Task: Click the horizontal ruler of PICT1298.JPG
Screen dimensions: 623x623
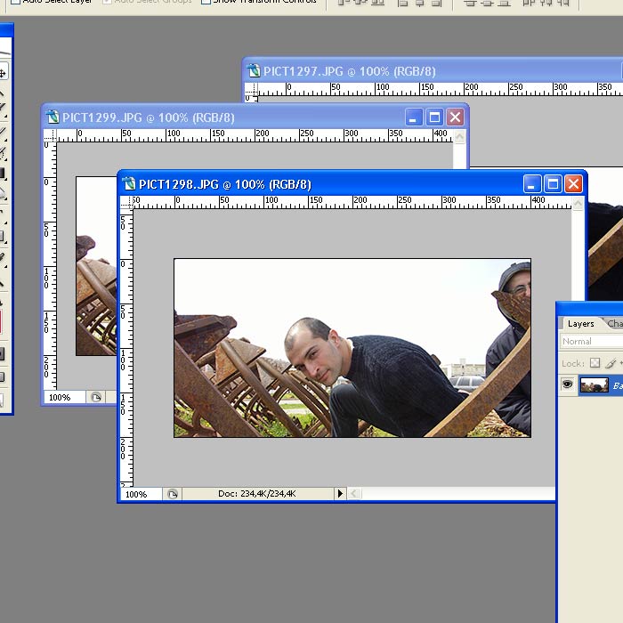Action: pos(352,203)
